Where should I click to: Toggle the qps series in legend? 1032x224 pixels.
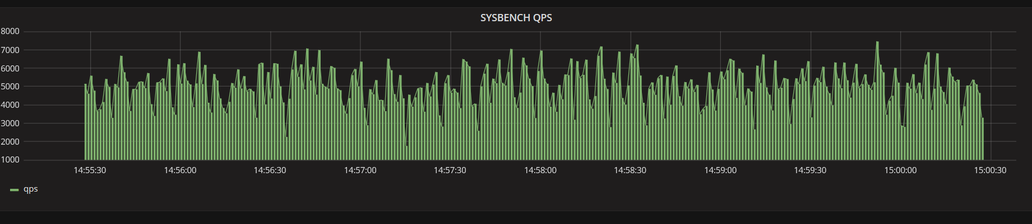pyautogui.click(x=31, y=189)
